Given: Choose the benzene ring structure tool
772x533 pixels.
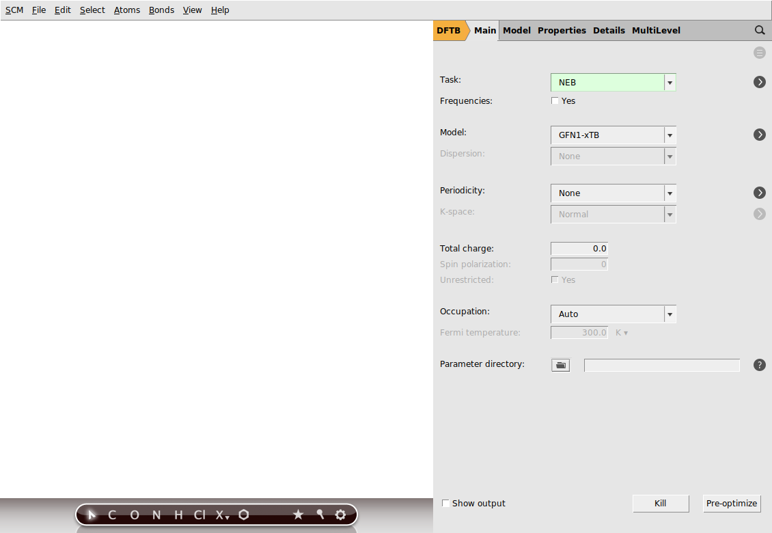Looking at the screenshot, I should (243, 515).
